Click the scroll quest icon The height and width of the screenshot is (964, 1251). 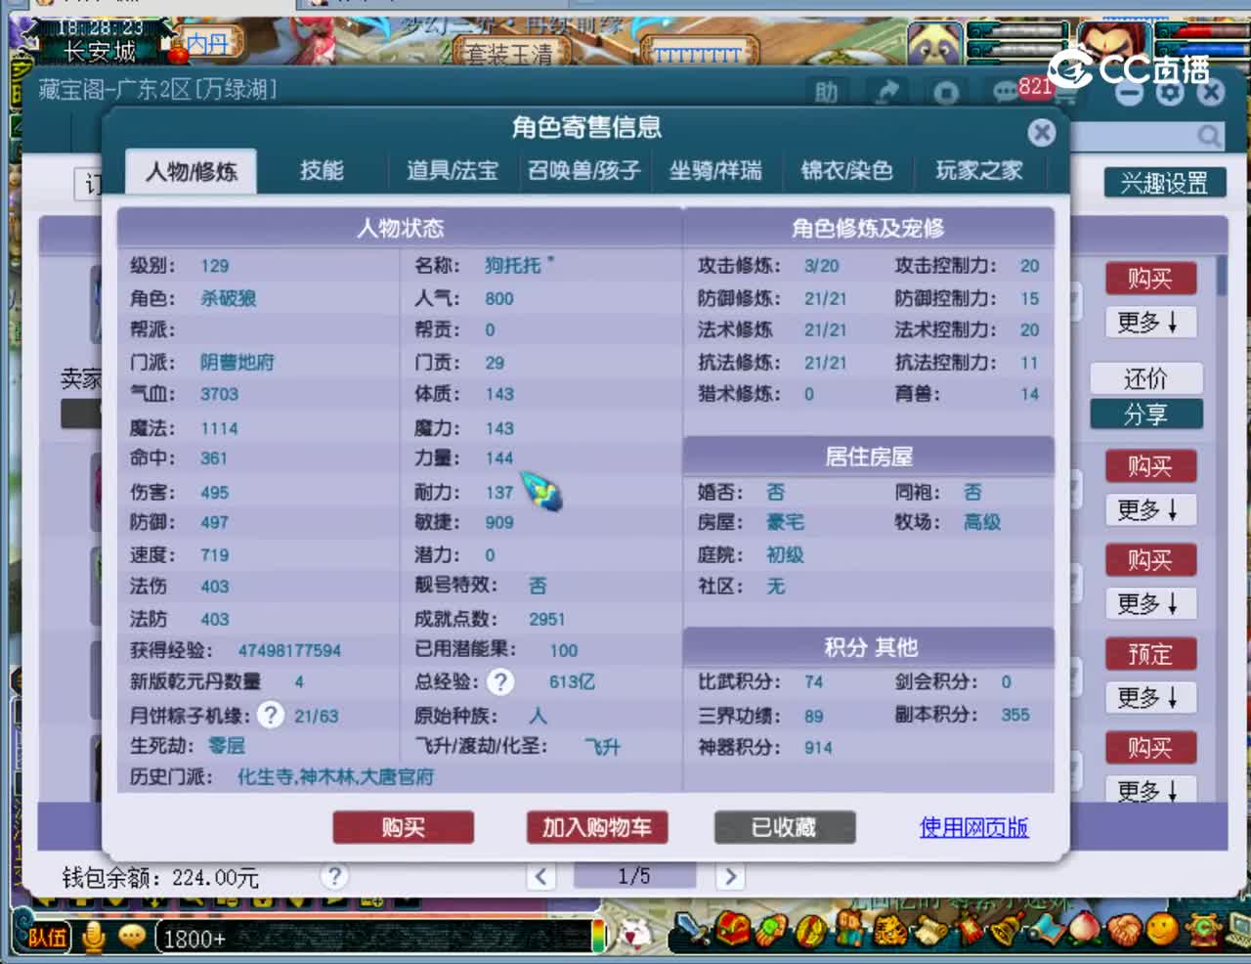click(x=928, y=929)
